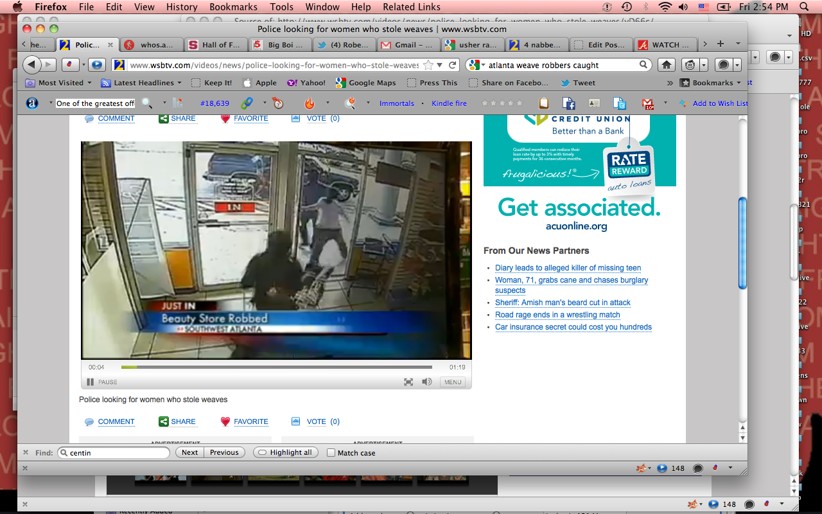Screen dimensions: 822x514
Task: Click the Facebook icon in the toolbar
Action: click(568, 103)
